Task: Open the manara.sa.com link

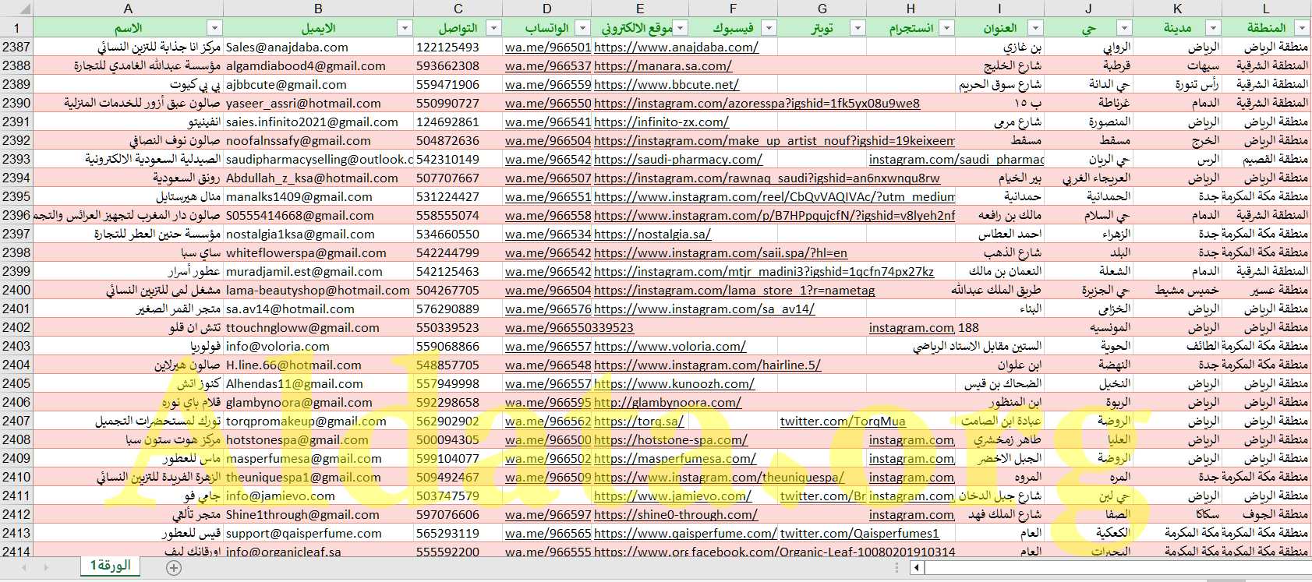Action: (x=663, y=65)
